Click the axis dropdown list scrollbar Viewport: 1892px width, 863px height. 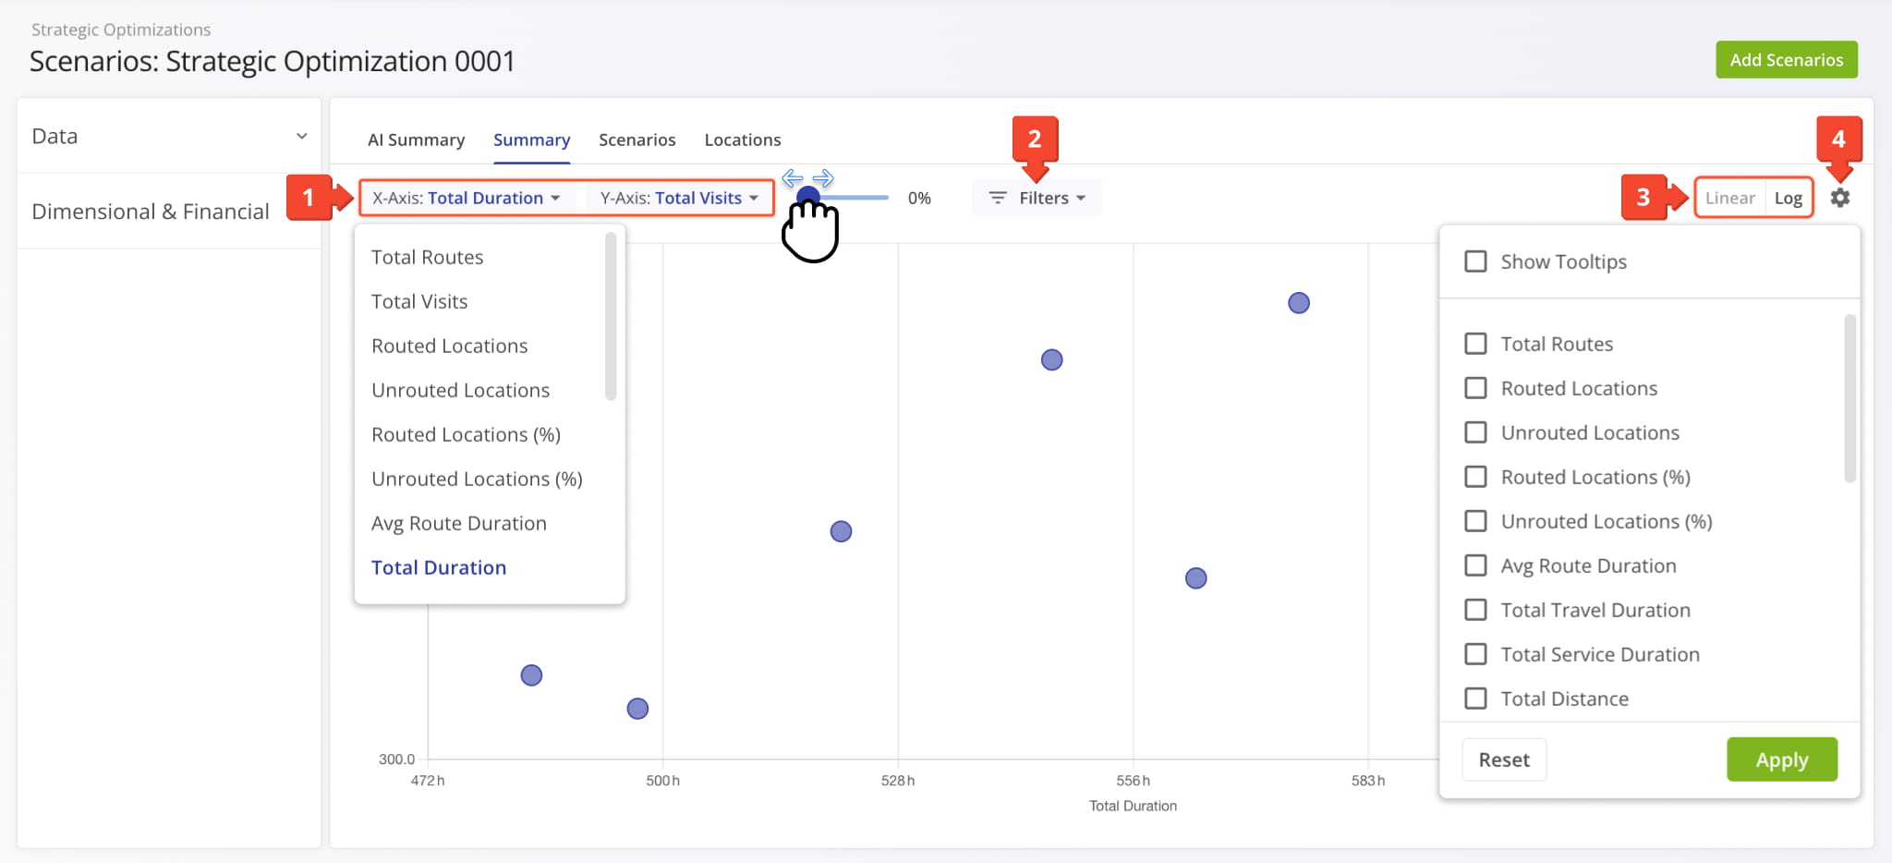[611, 316]
